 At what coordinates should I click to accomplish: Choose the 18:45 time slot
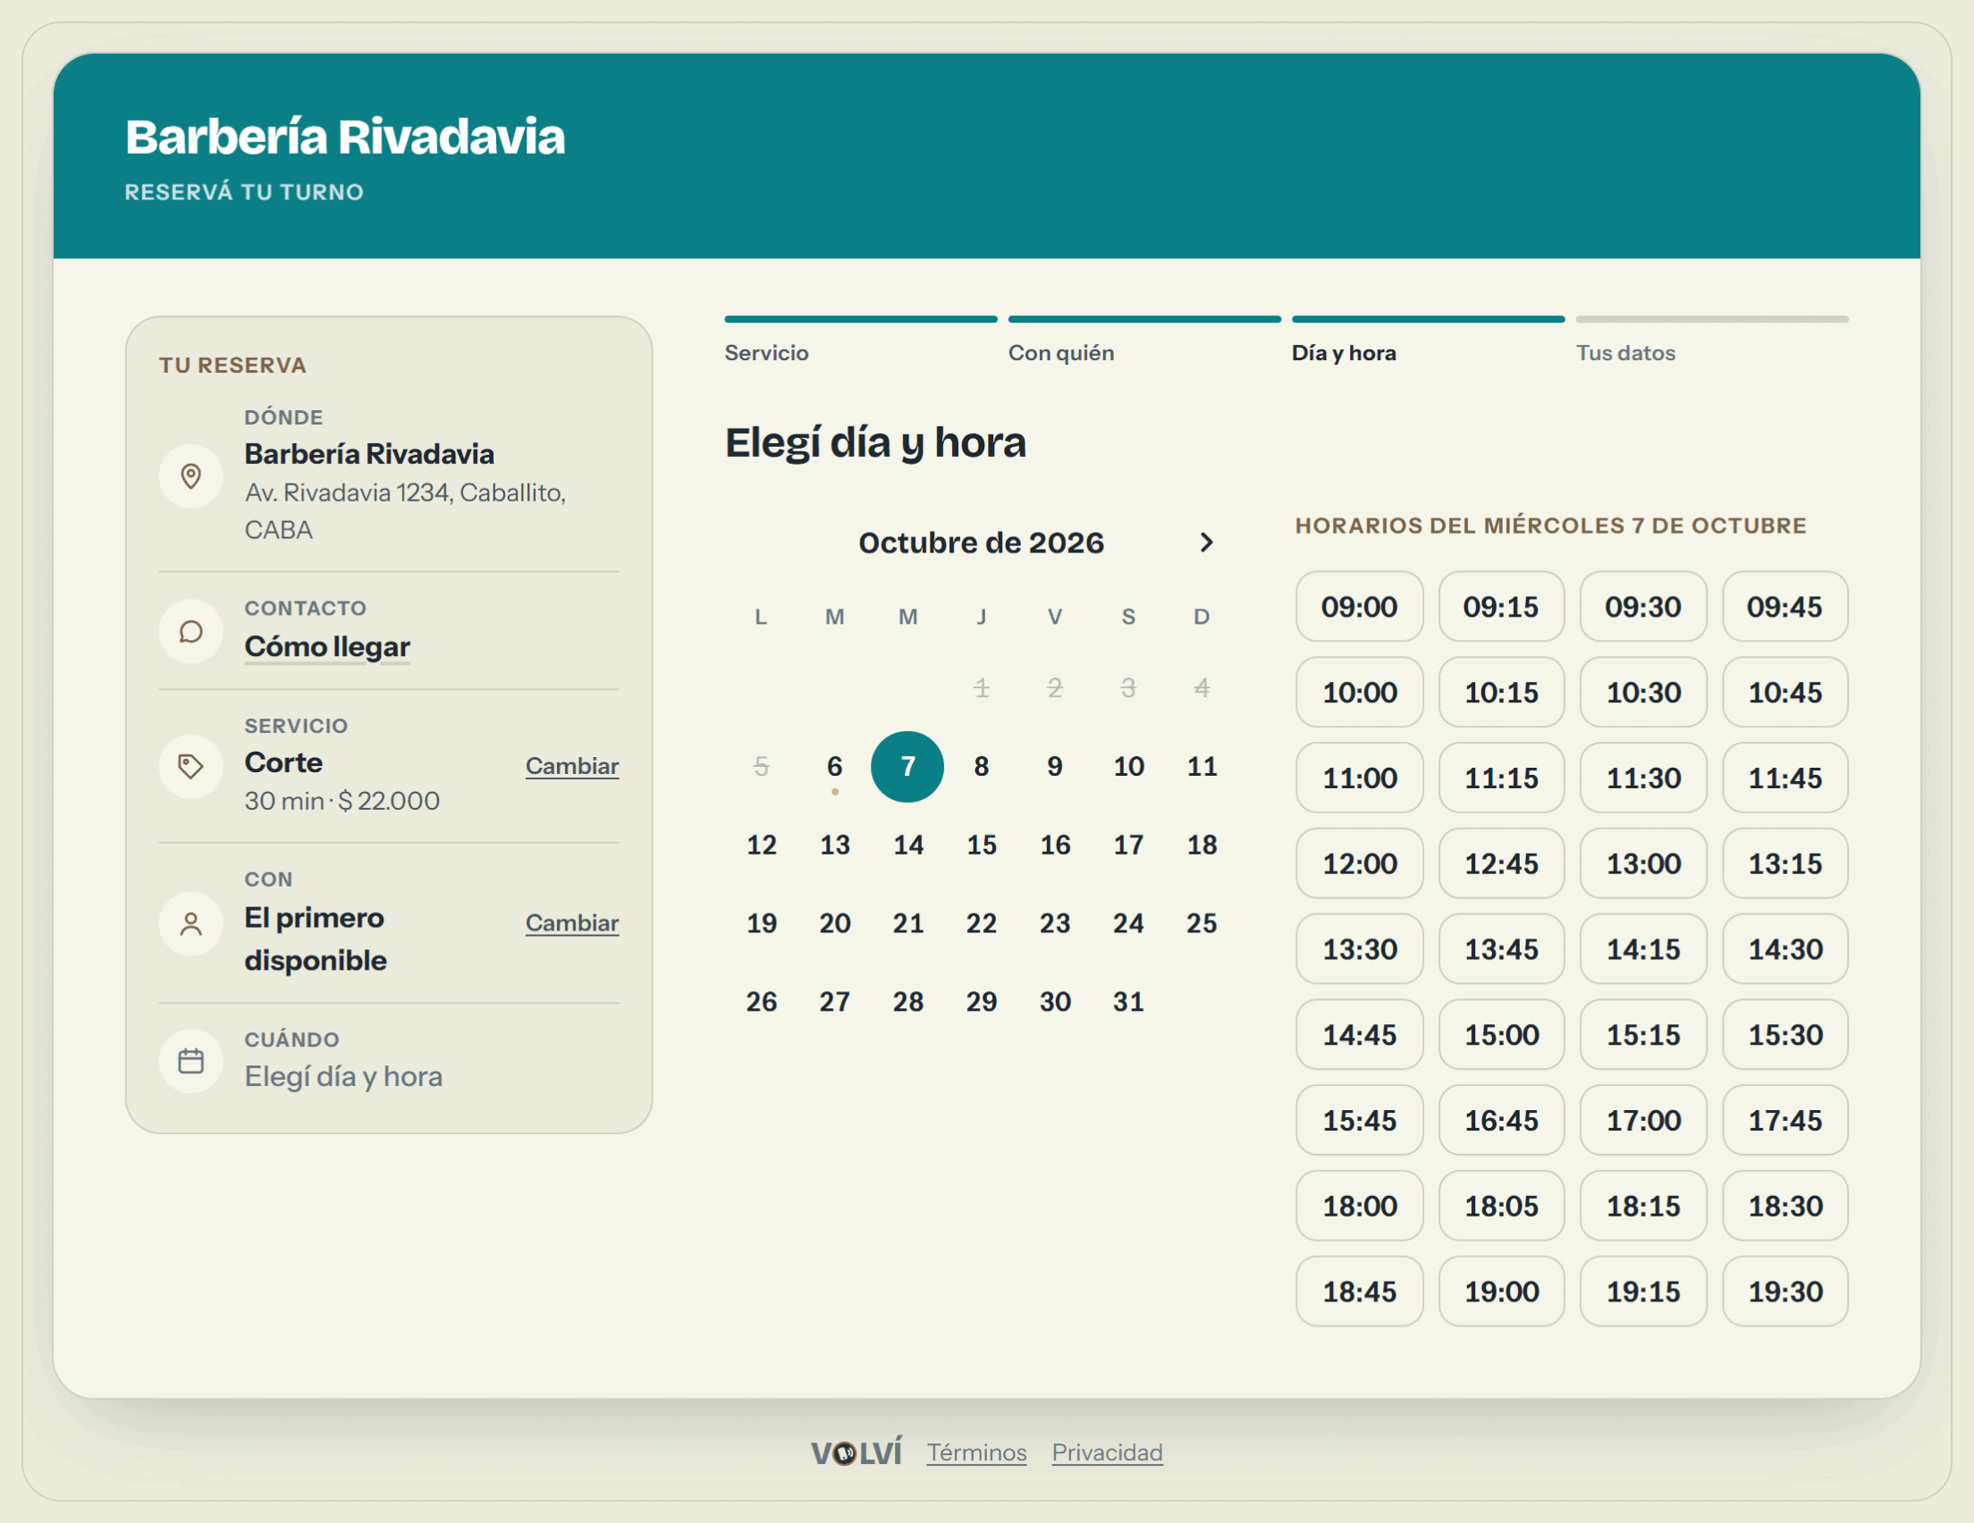[x=1360, y=1292]
